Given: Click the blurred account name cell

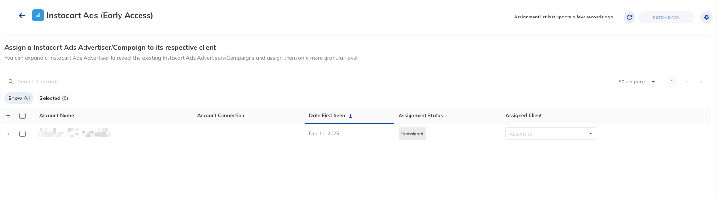Looking at the screenshot, I should 74,133.
